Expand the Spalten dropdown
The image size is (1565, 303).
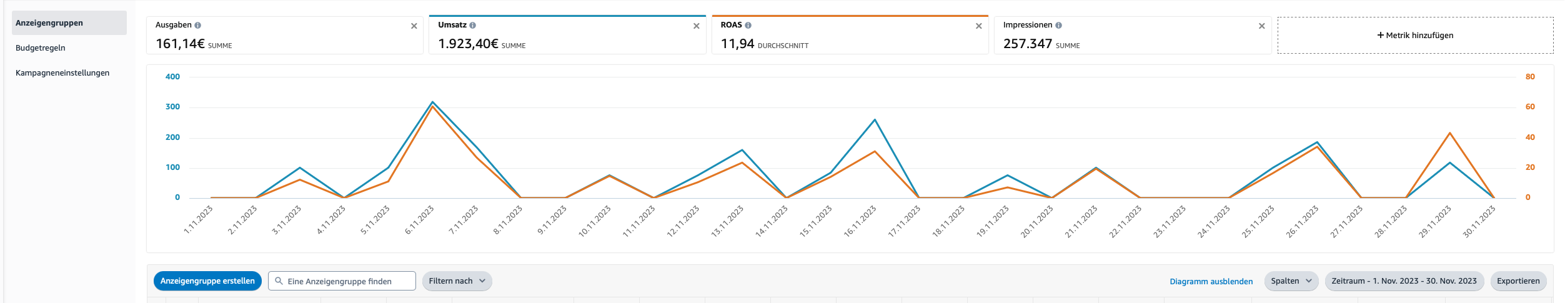(x=1290, y=281)
